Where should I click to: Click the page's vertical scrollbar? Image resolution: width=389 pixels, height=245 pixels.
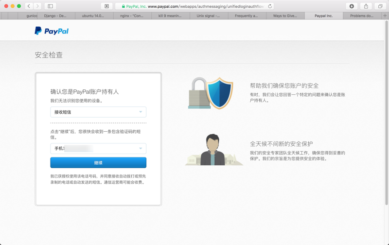pyautogui.click(x=386, y=113)
